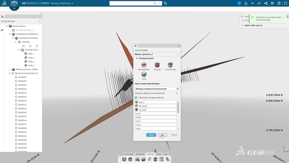Select the Unit C row in events list
The image size is (289, 163).
(156, 121)
